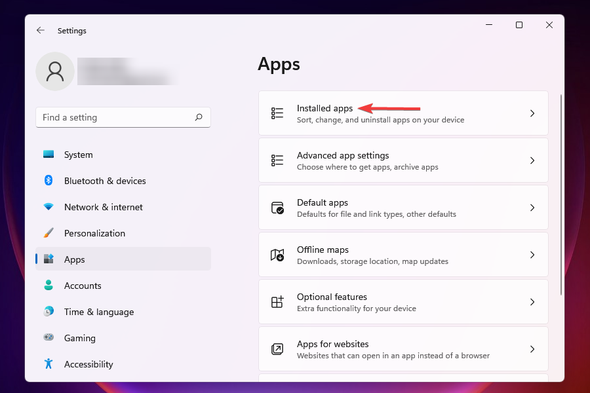Open Offline maps via its chevron

(532, 255)
